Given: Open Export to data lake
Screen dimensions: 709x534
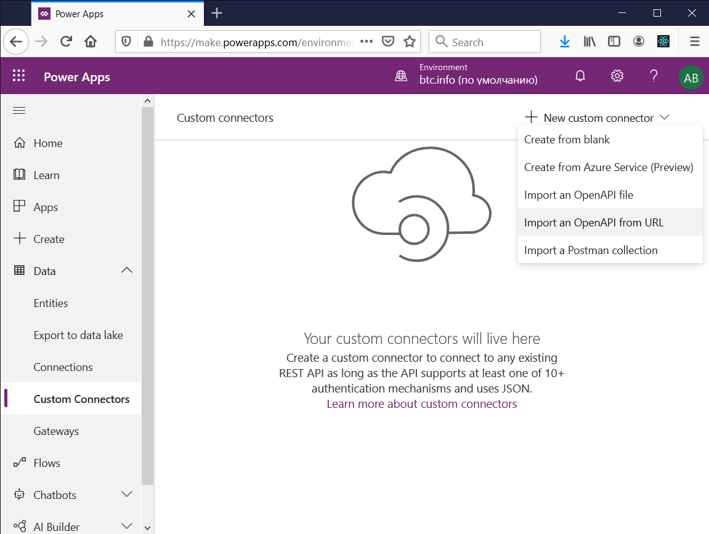Looking at the screenshot, I should pyautogui.click(x=71, y=335).
